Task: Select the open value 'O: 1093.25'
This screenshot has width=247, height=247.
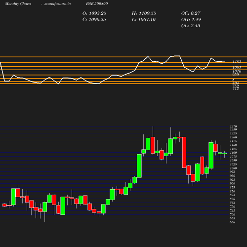Action: (94, 13)
